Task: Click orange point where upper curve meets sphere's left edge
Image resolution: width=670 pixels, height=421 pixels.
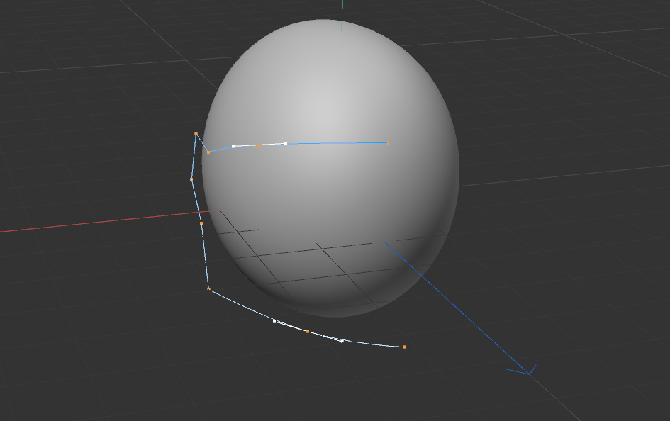Action: coord(208,152)
